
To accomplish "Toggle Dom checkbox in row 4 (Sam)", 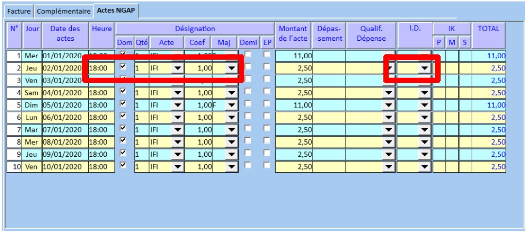I will (x=123, y=91).
